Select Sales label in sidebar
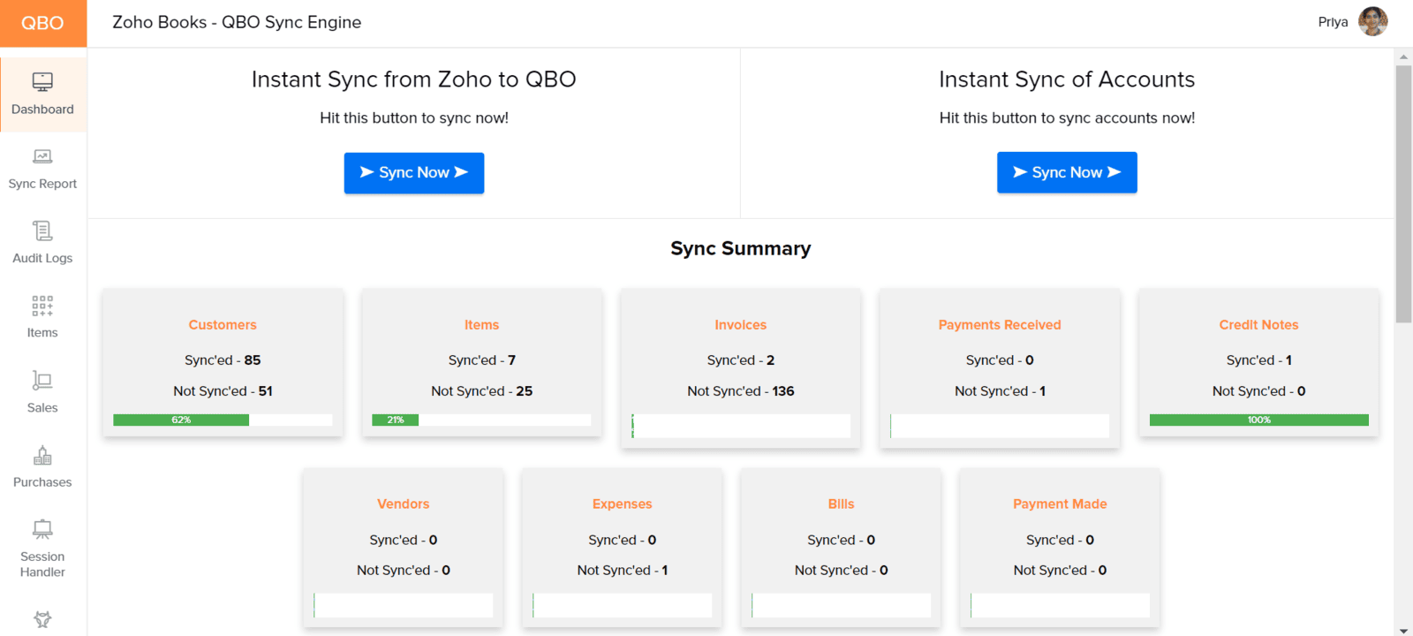 pos(42,407)
